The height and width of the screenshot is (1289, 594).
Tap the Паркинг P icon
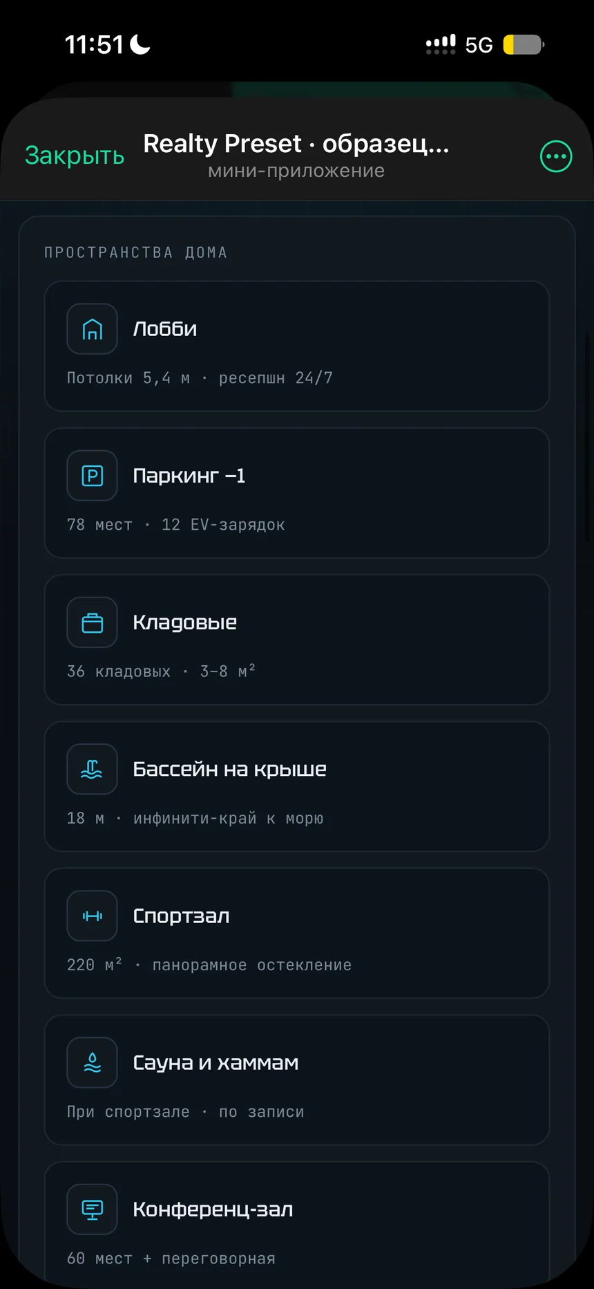tap(92, 476)
